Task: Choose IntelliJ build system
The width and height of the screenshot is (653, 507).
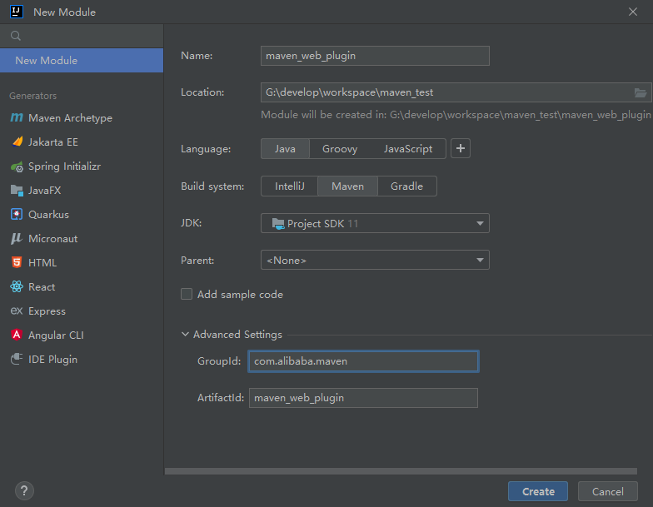Action: 290,186
